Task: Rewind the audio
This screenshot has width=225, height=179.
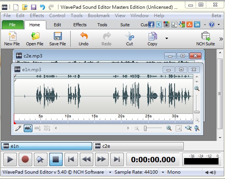Action: (x=86, y=159)
